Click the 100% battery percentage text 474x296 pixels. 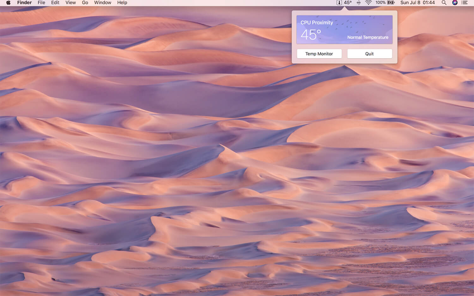click(380, 3)
